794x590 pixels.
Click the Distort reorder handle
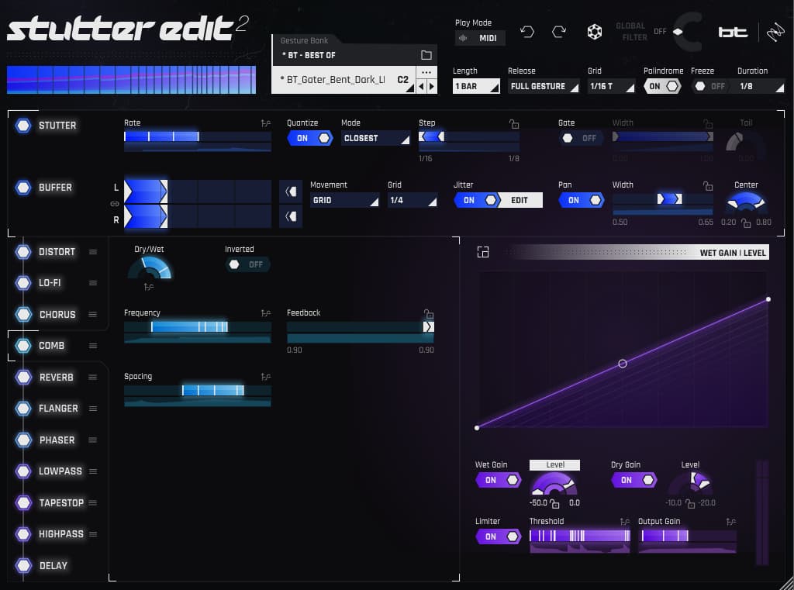tap(93, 252)
